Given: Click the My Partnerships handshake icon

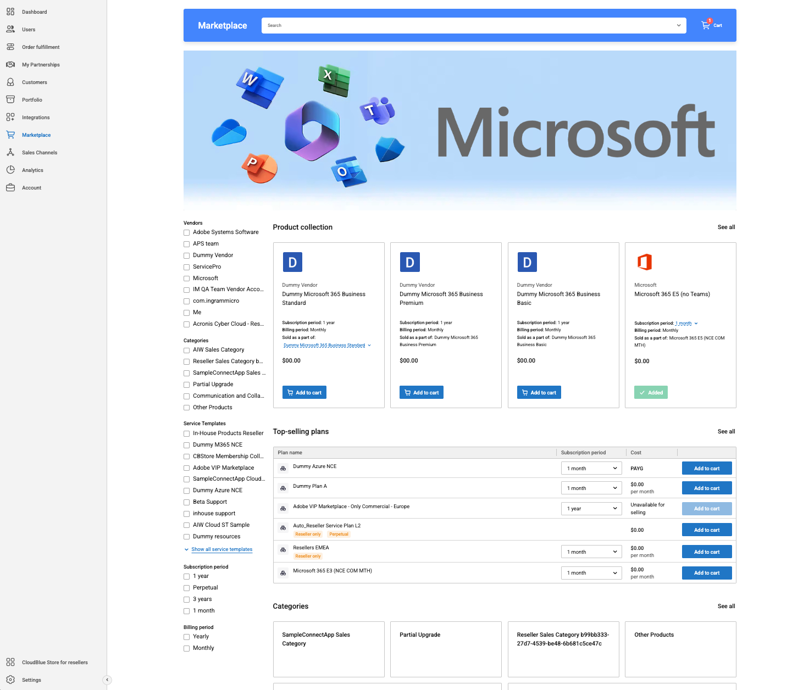Looking at the screenshot, I should click(x=10, y=64).
